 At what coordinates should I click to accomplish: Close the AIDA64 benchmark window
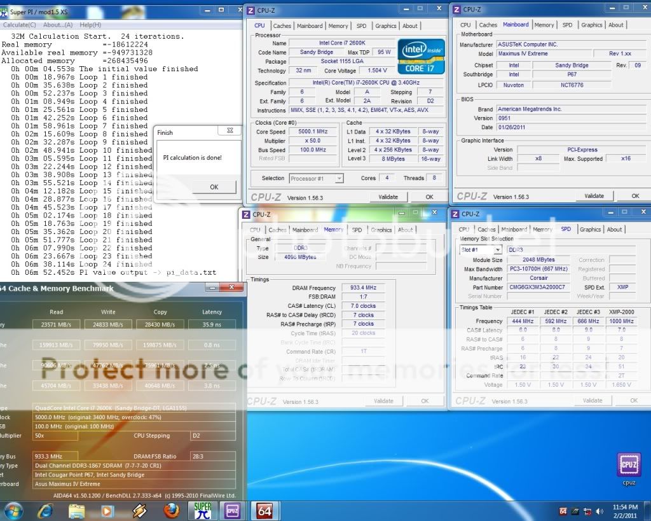click(x=231, y=287)
